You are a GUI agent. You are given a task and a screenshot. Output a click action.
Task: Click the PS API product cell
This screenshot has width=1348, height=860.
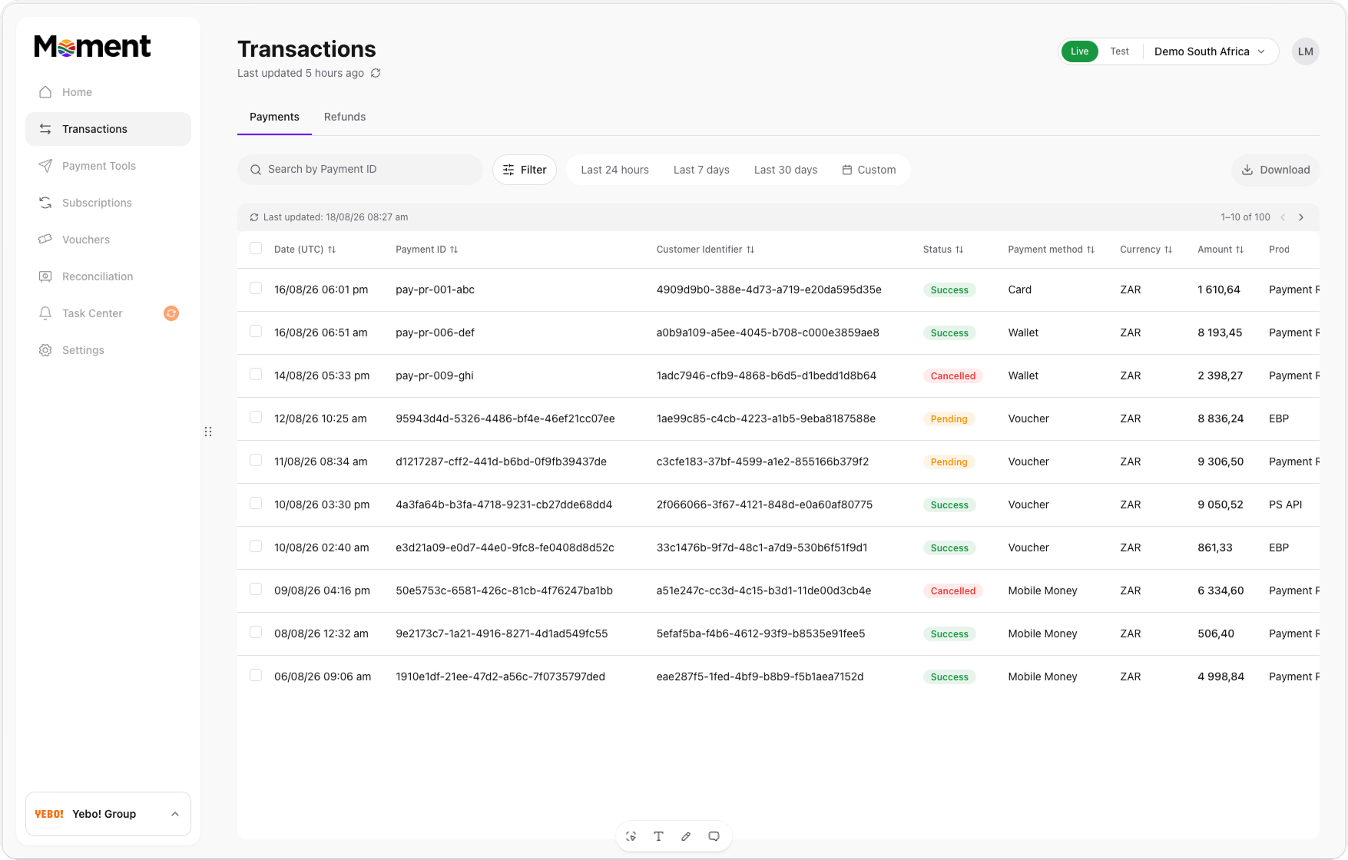[1285, 504]
